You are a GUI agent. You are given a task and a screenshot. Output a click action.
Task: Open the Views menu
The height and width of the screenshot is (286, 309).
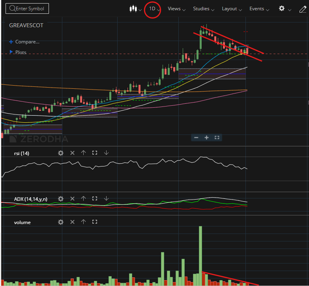(x=176, y=9)
